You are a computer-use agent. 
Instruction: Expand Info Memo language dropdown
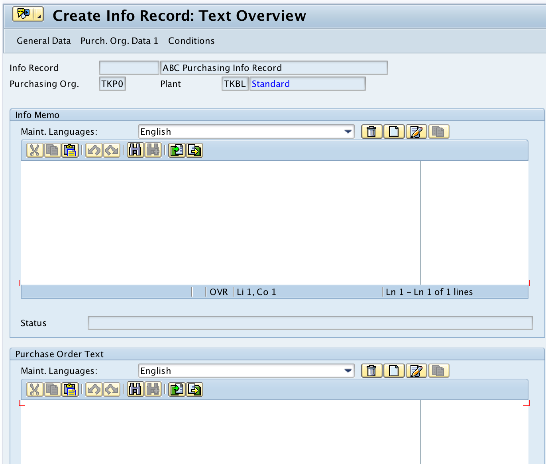(348, 132)
